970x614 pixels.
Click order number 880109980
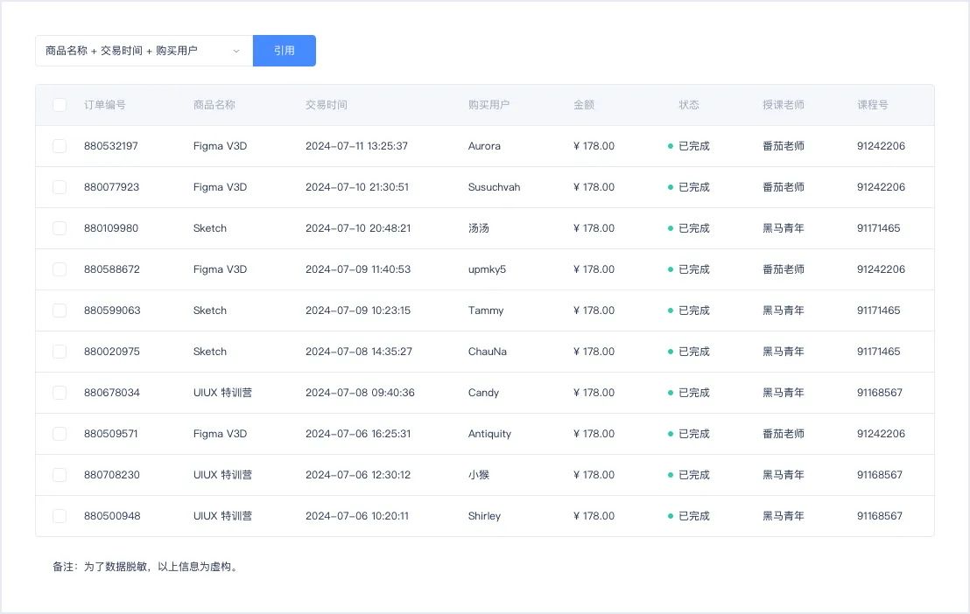(111, 228)
